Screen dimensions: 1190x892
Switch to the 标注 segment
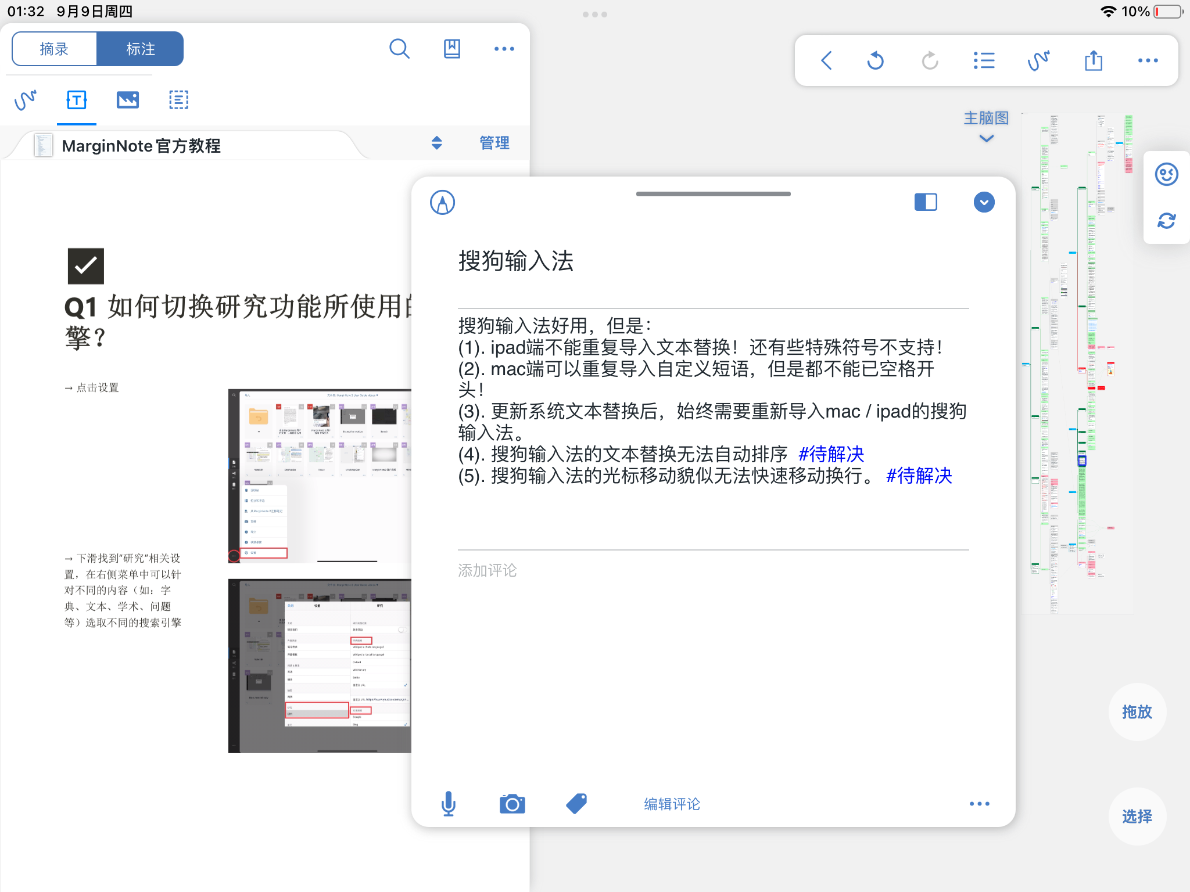coord(140,49)
